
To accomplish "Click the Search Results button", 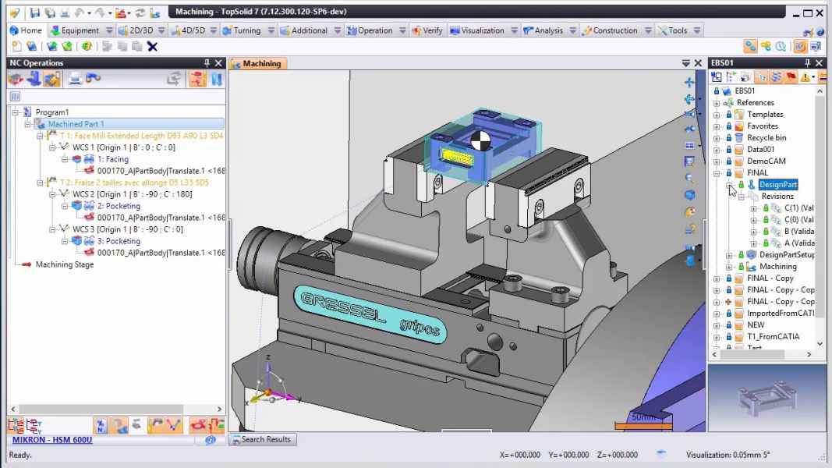I will pyautogui.click(x=261, y=440).
